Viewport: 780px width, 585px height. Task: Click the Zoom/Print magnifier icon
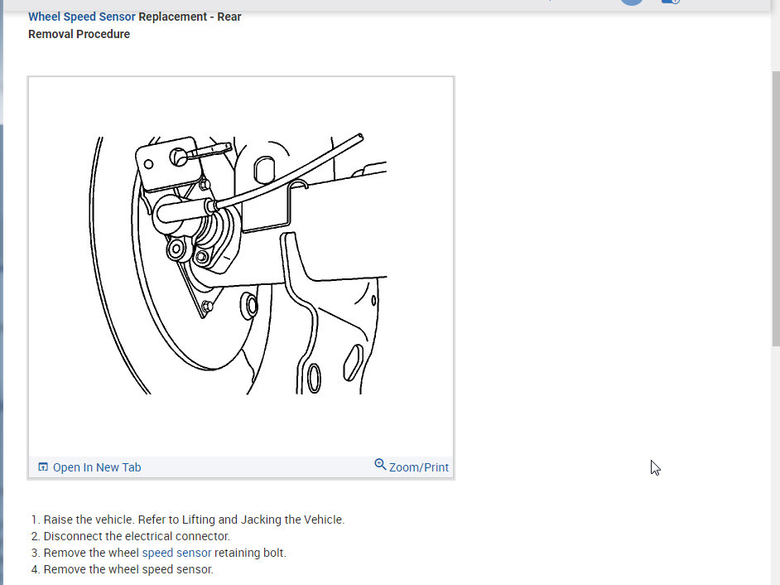pyautogui.click(x=380, y=465)
